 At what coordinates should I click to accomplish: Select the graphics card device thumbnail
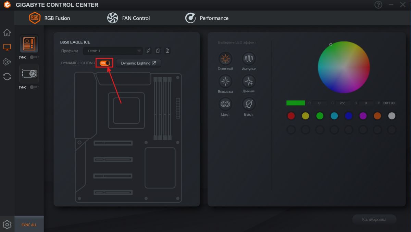pos(29,74)
